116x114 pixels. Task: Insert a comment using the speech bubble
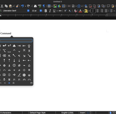[x=109, y=6]
